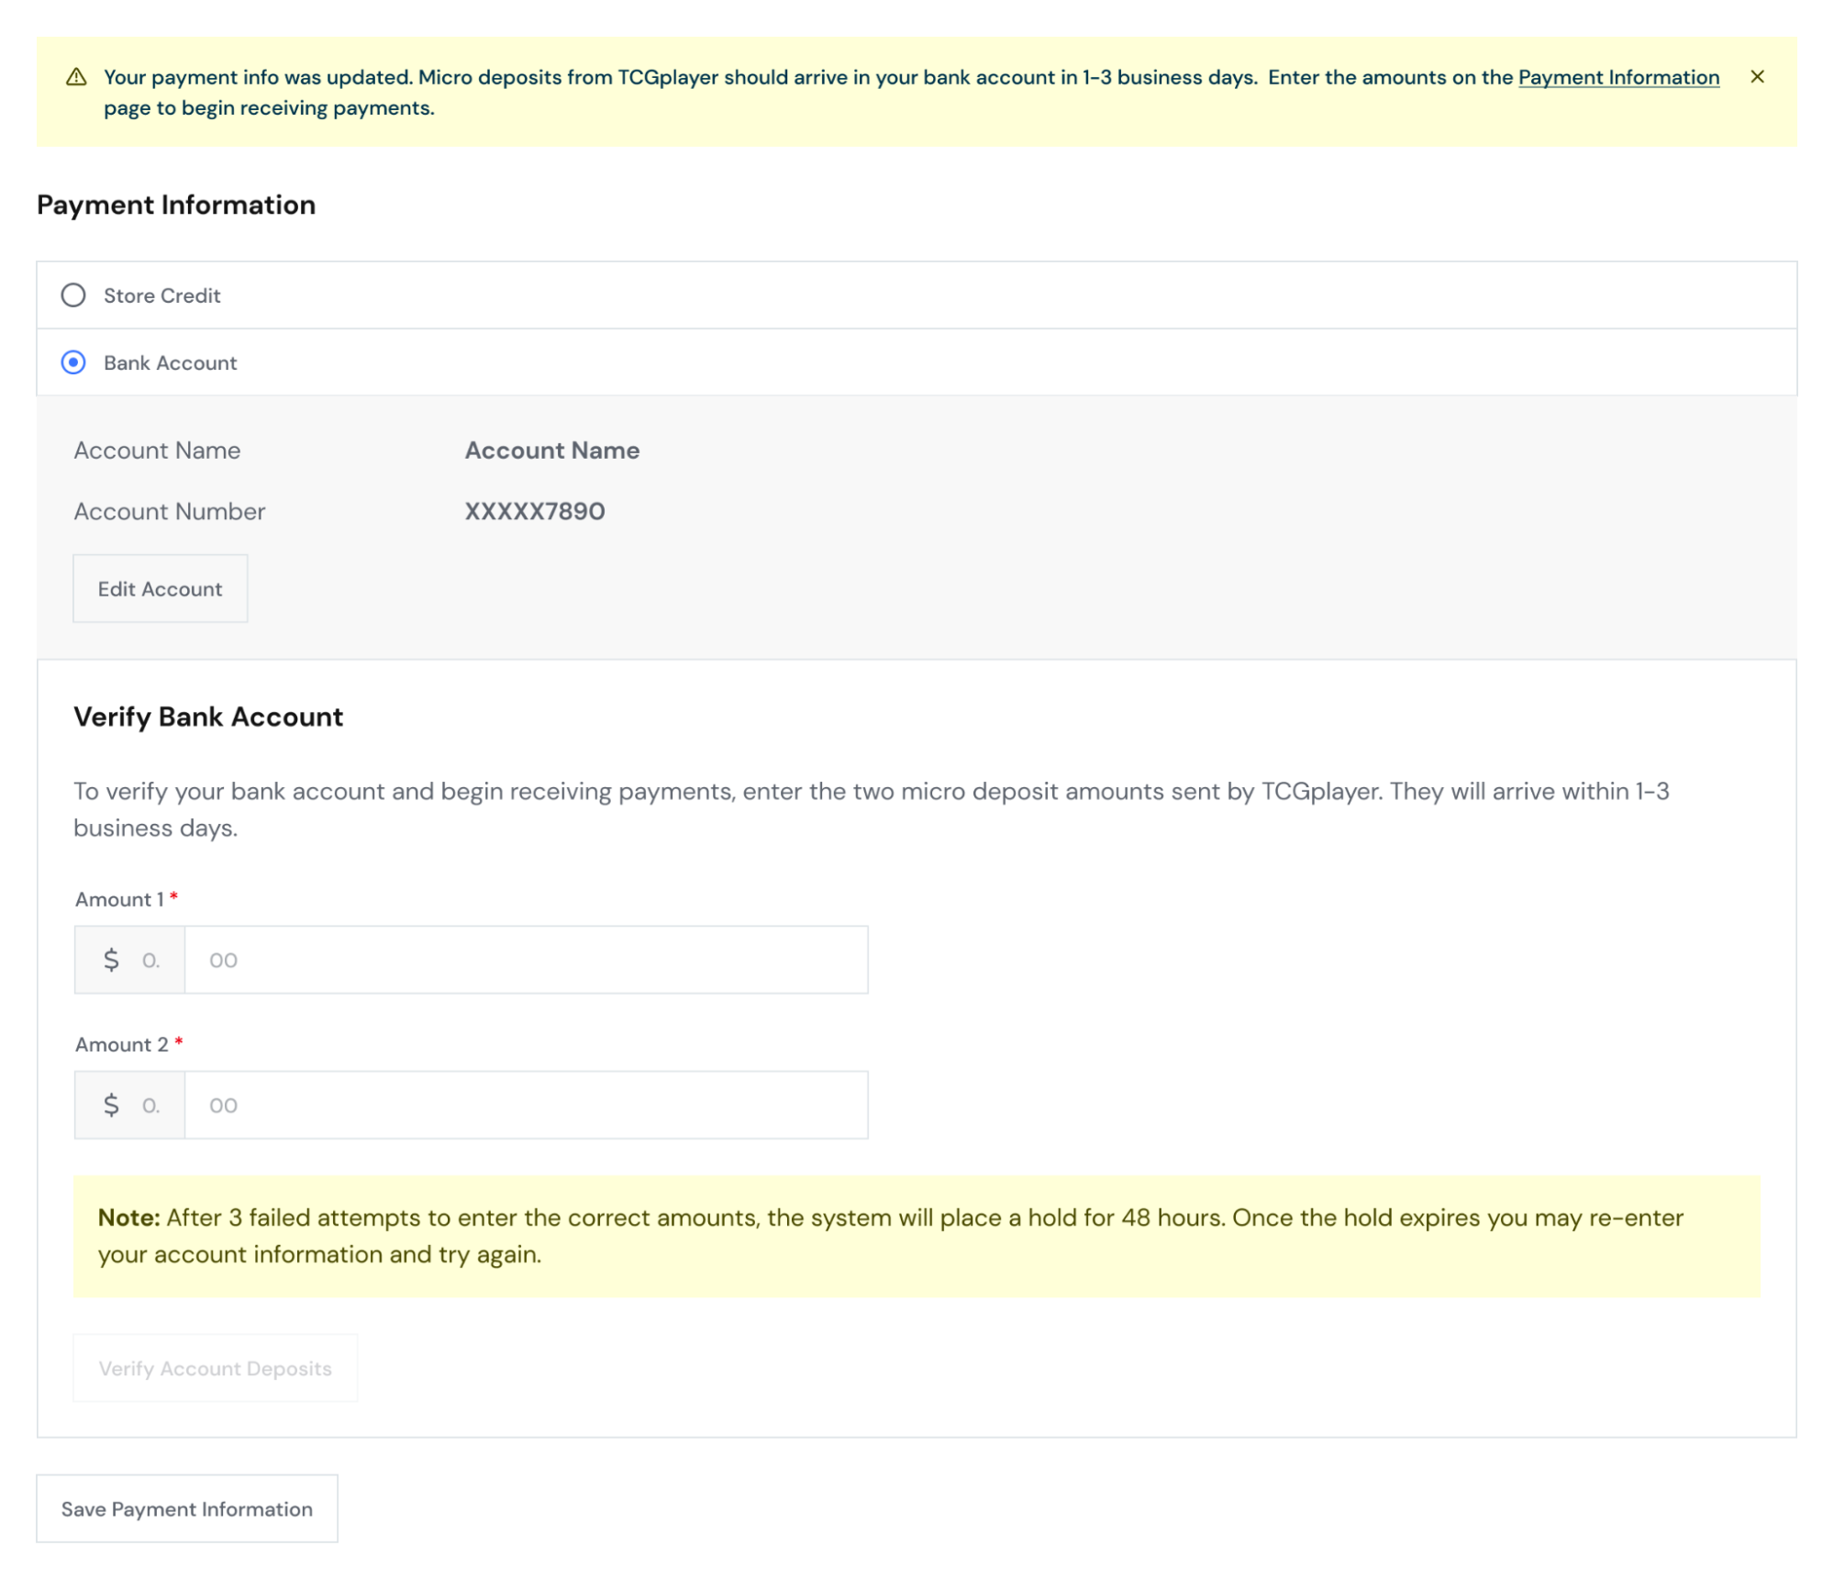
Task: Click the Amount 1 field label
Action: click(119, 899)
